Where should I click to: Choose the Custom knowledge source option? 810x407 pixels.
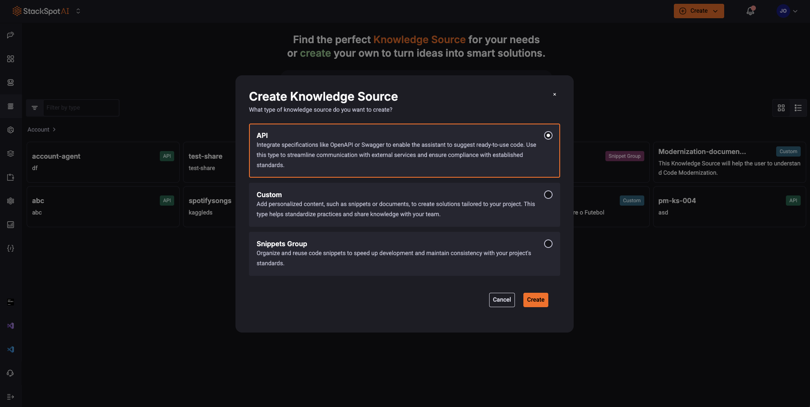tap(548, 195)
